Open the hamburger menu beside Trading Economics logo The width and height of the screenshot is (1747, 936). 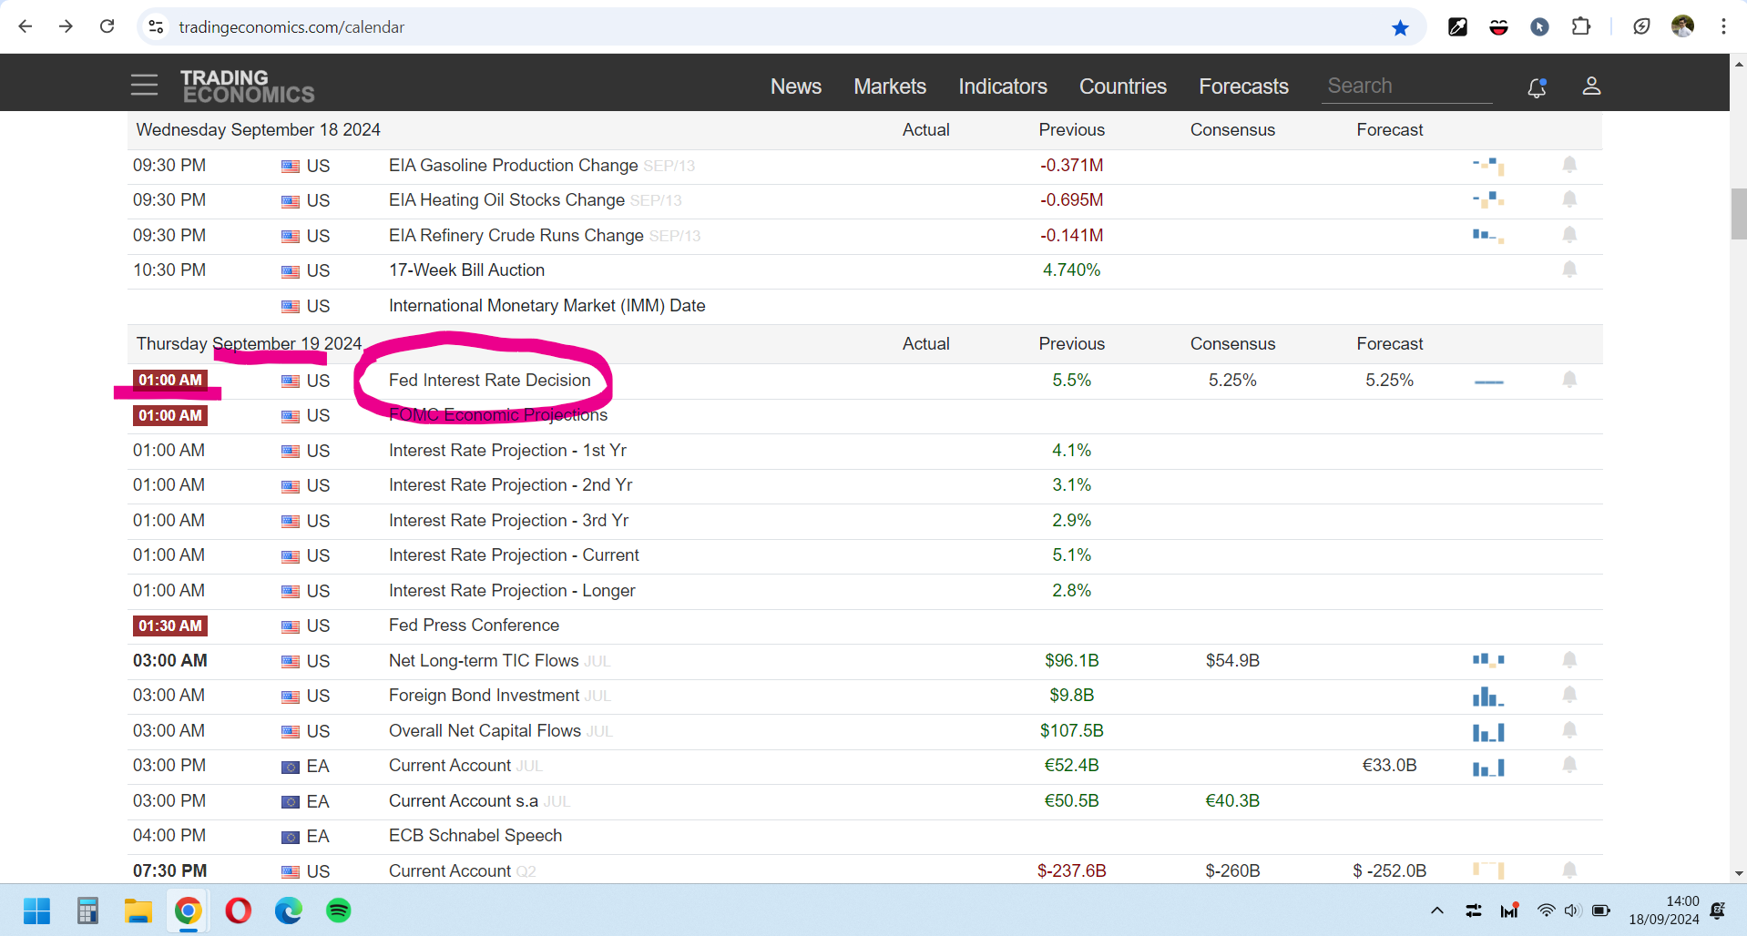tap(144, 86)
